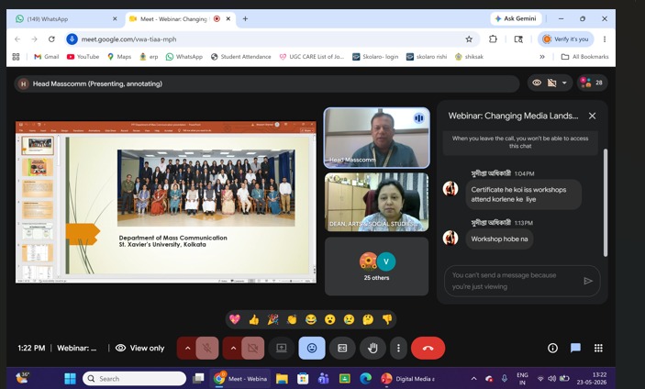Click the present screen button
Image resolution: width=645 pixels, height=389 pixels.
click(282, 348)
